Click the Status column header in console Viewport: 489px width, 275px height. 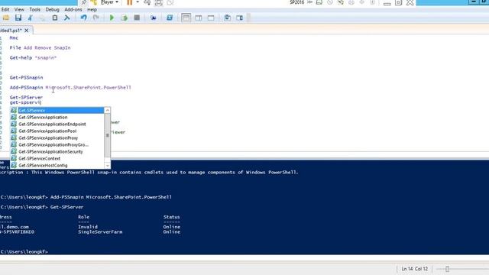[x=171, y=217]
